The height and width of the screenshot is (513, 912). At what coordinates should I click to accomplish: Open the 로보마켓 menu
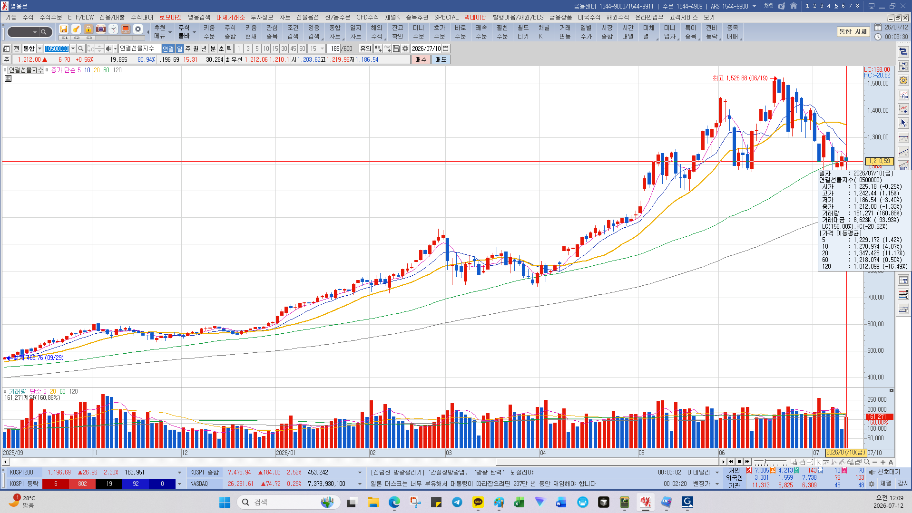pos(170,17)
